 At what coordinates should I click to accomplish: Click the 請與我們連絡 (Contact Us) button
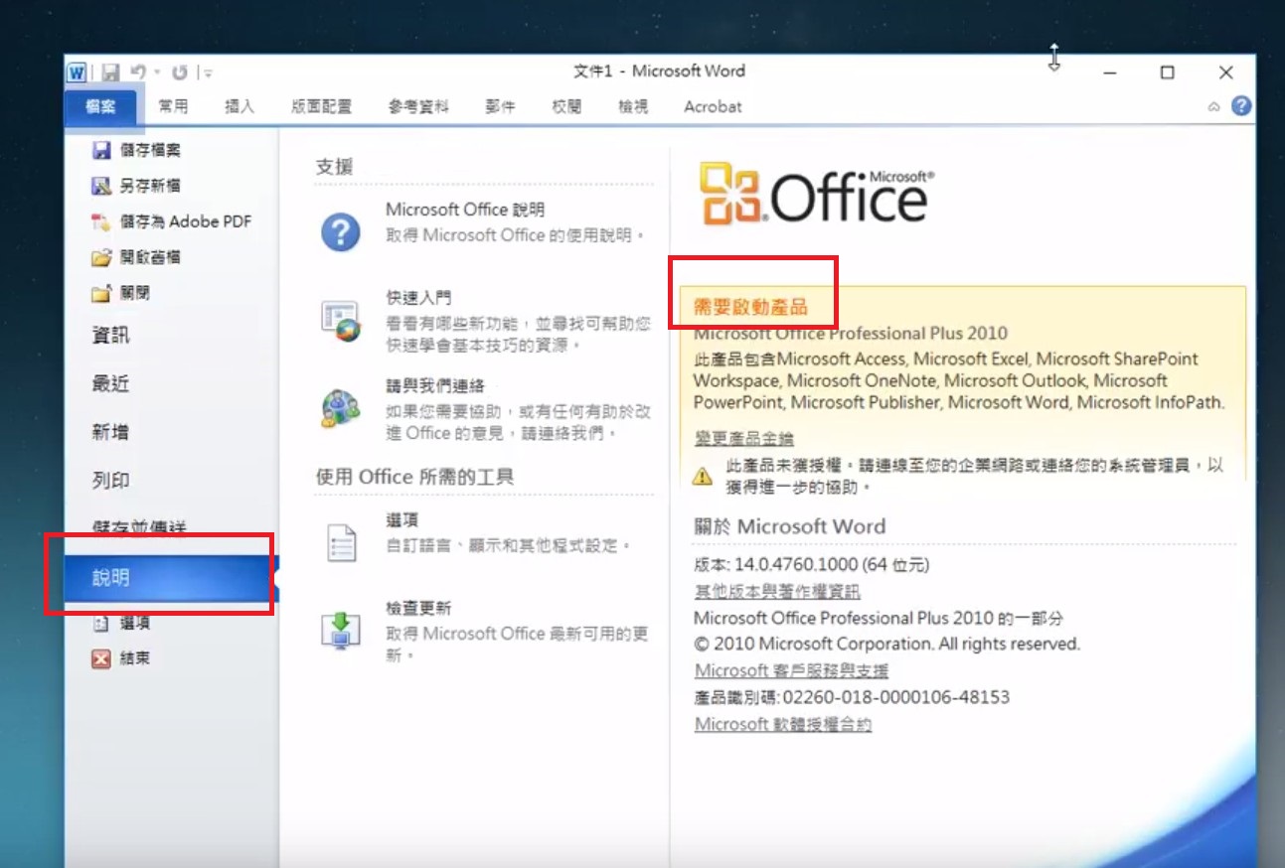485,410
